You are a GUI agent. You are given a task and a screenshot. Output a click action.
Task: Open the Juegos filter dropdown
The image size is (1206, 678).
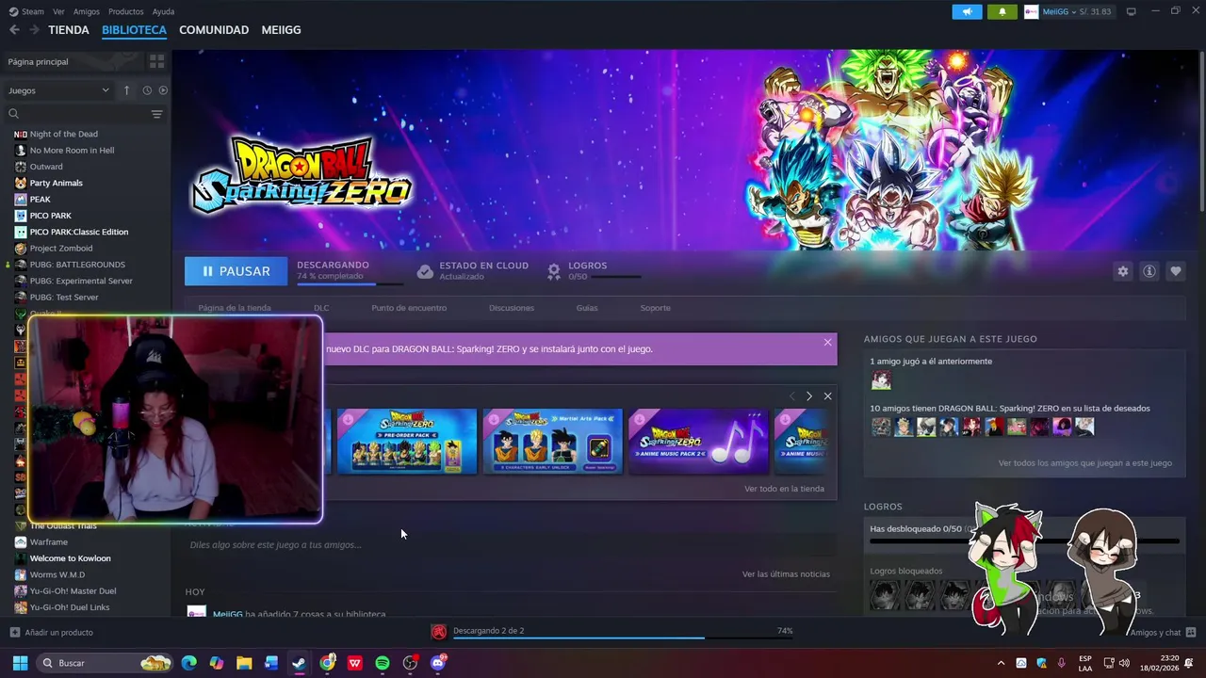coord(58,90)
